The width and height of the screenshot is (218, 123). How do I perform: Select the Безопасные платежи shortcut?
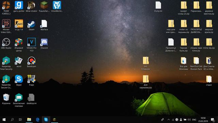[19, 97]
